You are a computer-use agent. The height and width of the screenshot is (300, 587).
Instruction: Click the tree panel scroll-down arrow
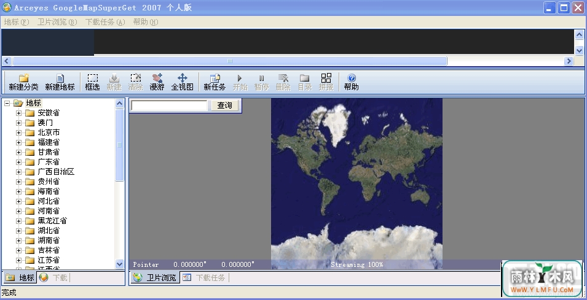tap(119, 264)
